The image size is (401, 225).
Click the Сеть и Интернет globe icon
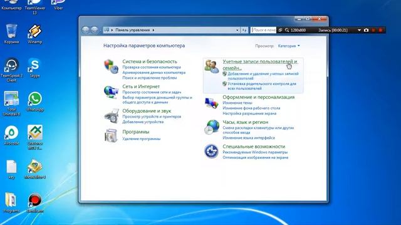(111, 92)
